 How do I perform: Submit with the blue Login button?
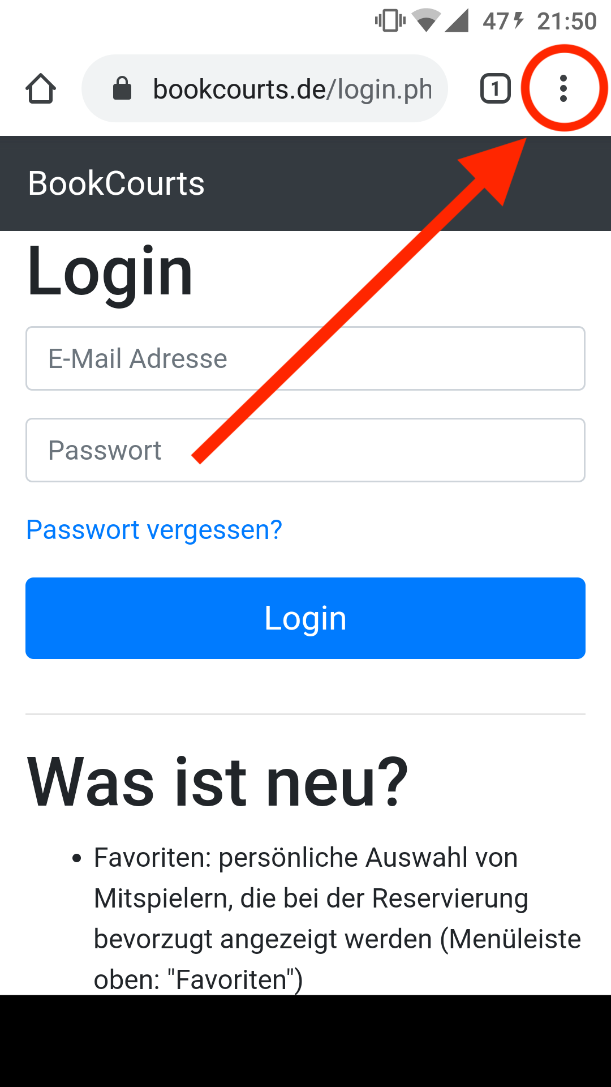[305, 618]
